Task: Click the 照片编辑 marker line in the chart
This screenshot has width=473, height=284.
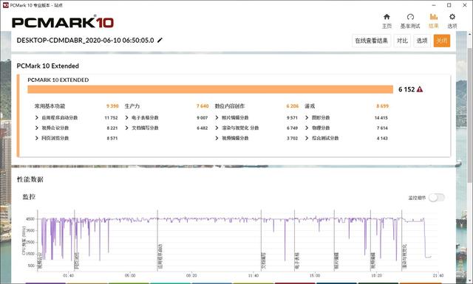Action: (334, 240)
